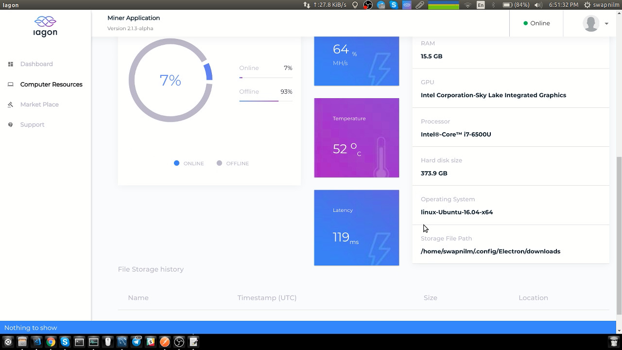Select the GPU Intel Sky Lake text
The image size is (622, 350).
pyautogui.click(x=493, y=95)
